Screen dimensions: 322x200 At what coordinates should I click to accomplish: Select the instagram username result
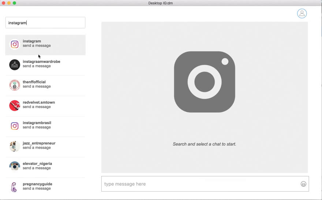32,41
